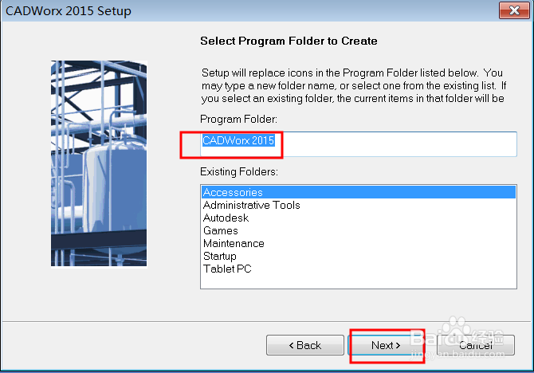
Task: Click the horizontal divider above the buttons
Action: pyautogui.click(x=267, y=320)
